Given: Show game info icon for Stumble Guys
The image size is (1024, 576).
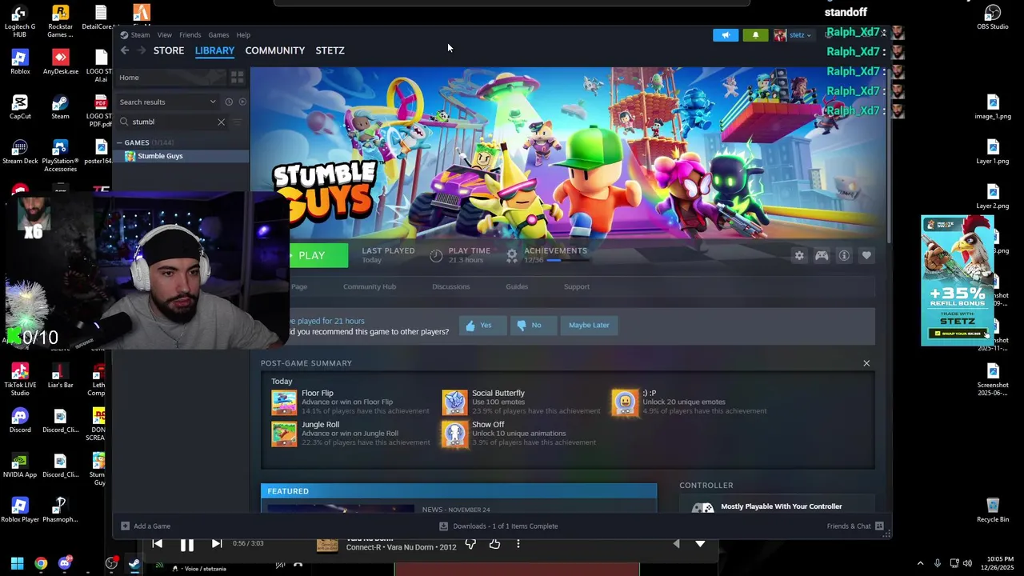Looking at the screenshot, I should point(844,256).
